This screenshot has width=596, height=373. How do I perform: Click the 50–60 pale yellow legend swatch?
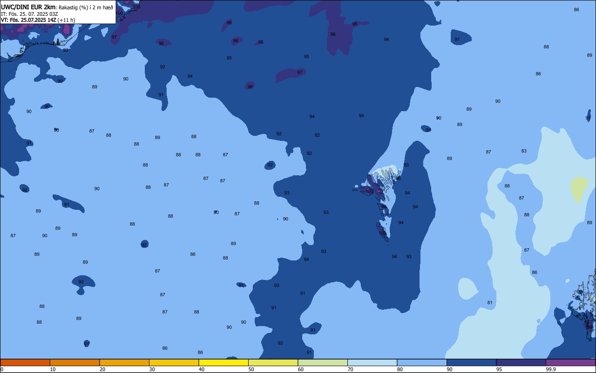point(273,362)
